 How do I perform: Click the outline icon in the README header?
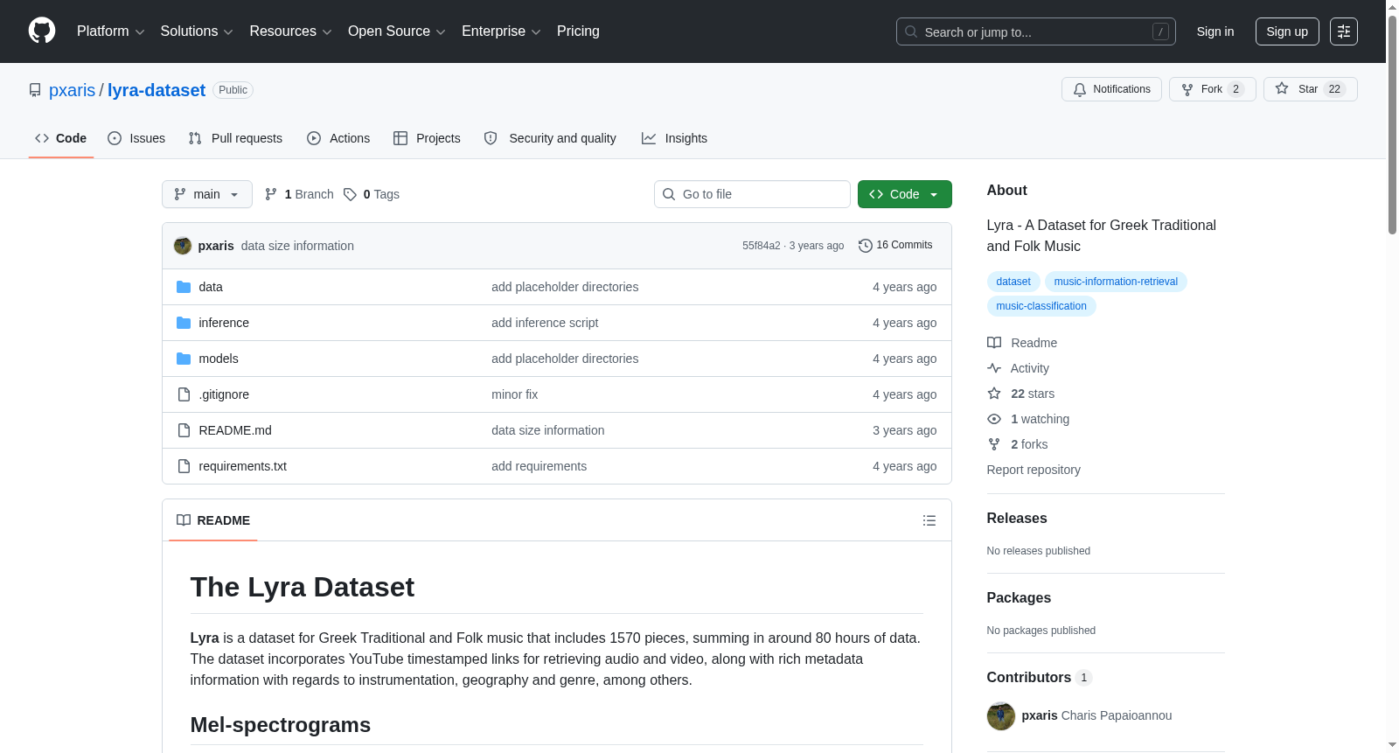coord(929,520)
